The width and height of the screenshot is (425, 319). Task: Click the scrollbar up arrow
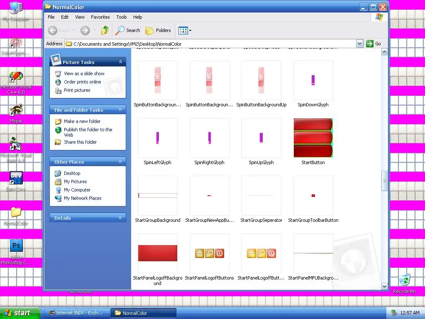(384, 52)
